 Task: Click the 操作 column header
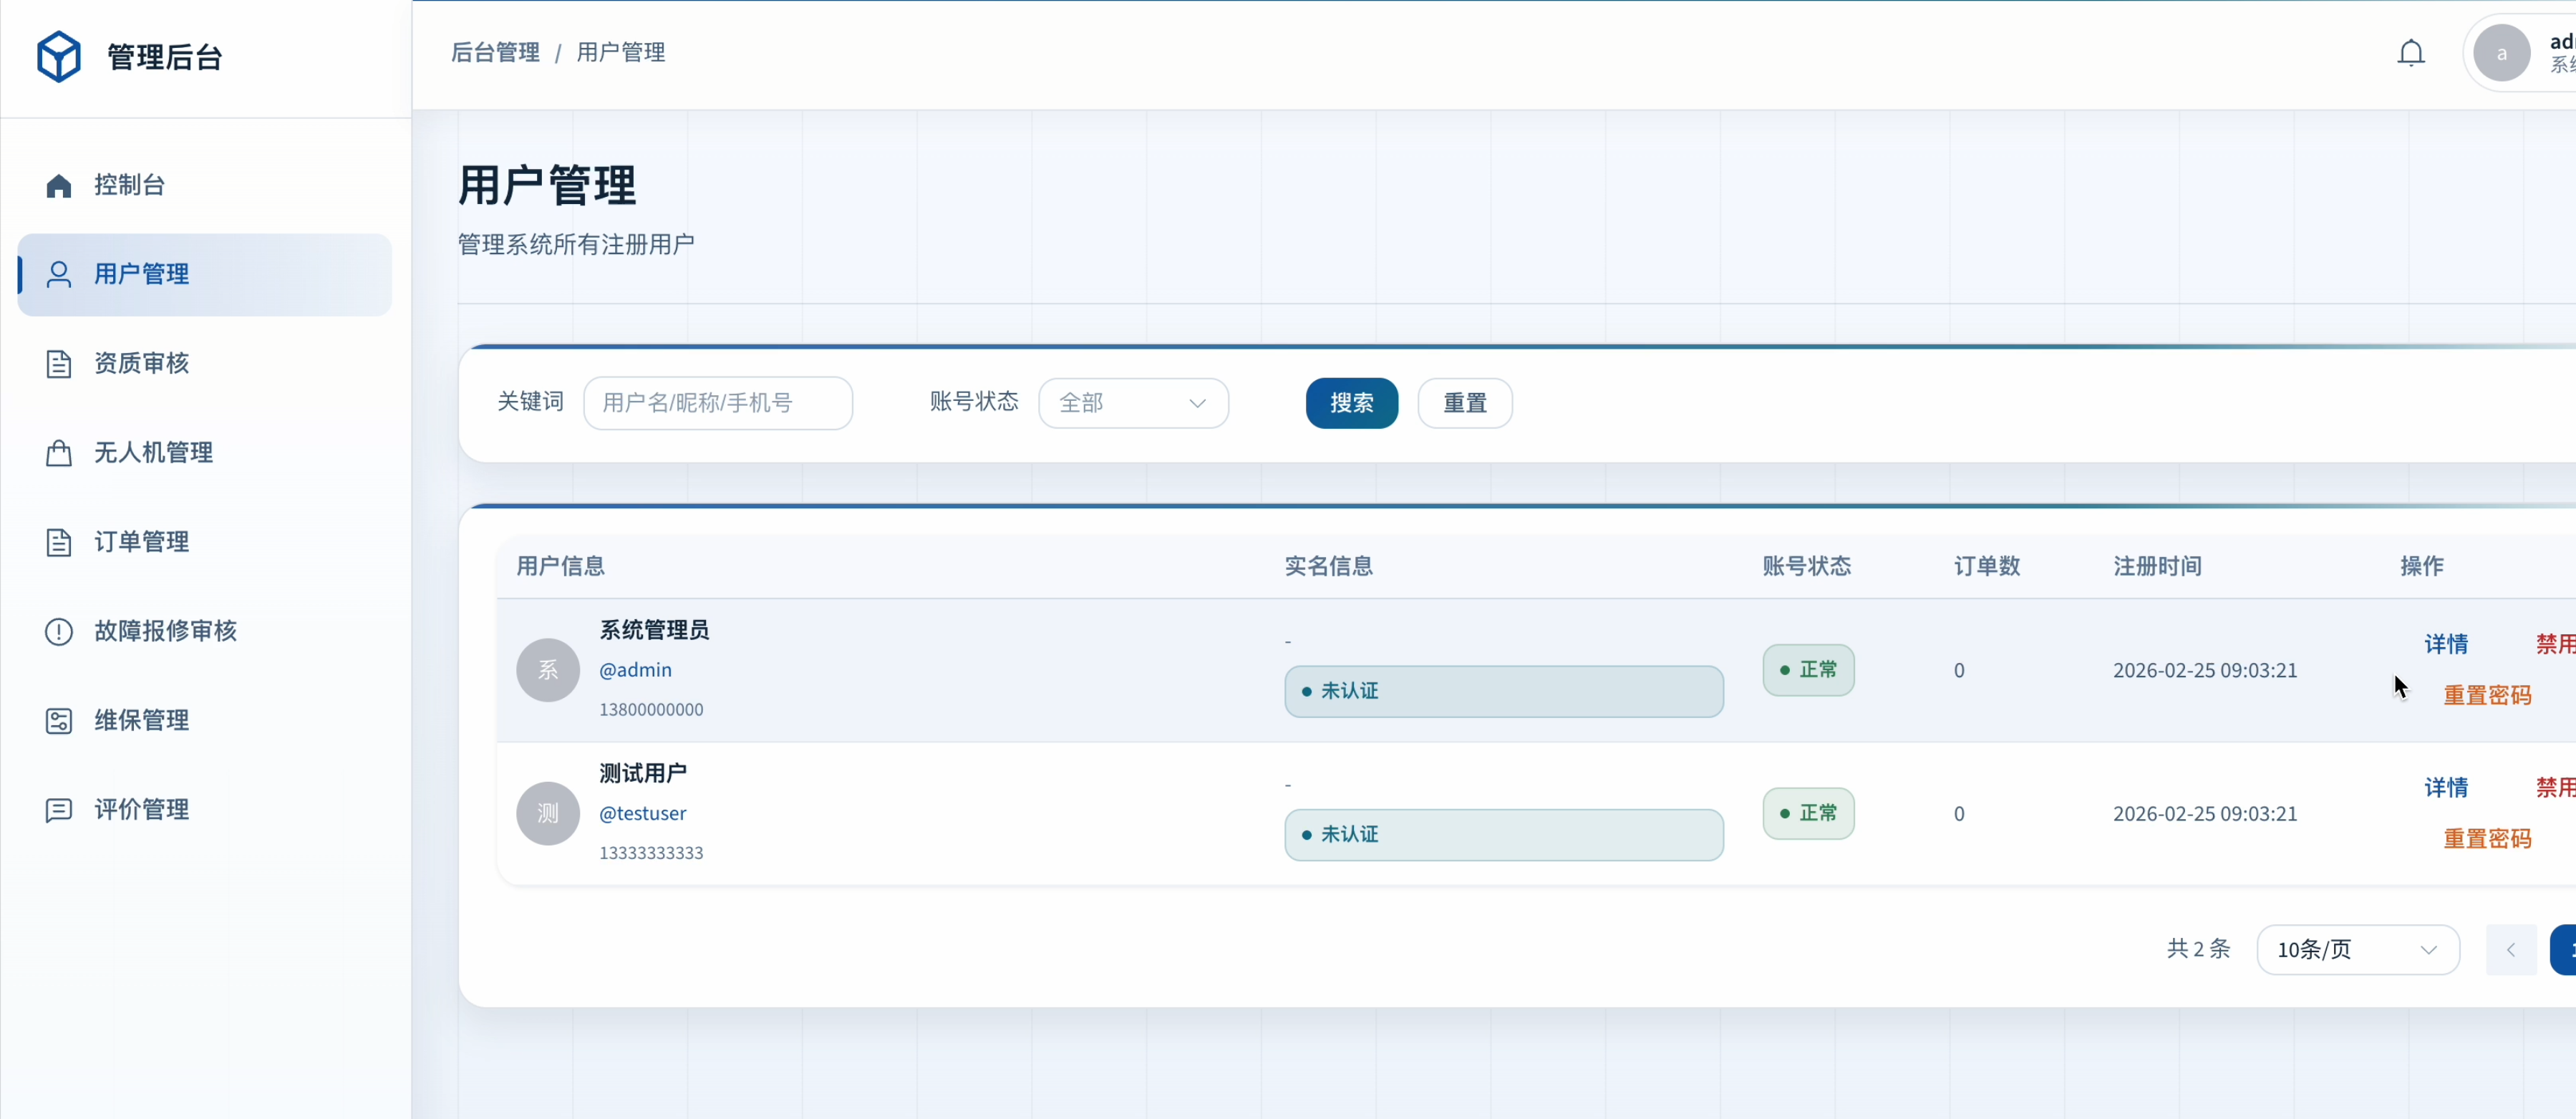(2421, 566)
